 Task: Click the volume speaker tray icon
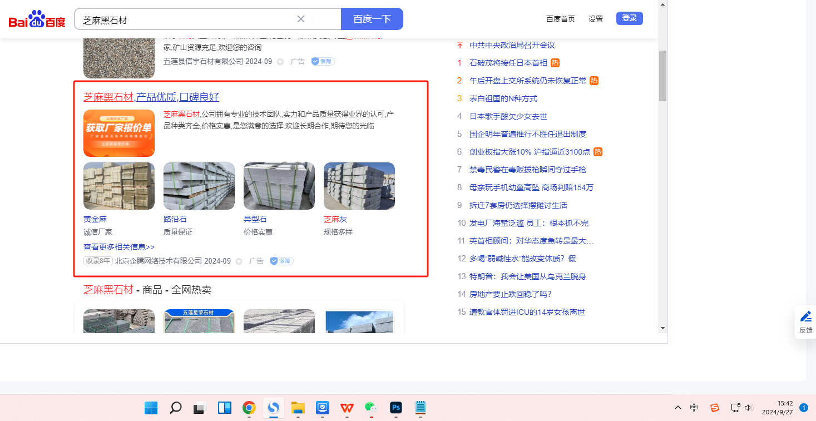tap(748, 408)
